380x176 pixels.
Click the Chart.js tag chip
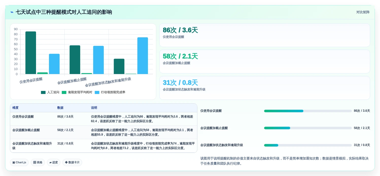[x=19, y=163]
